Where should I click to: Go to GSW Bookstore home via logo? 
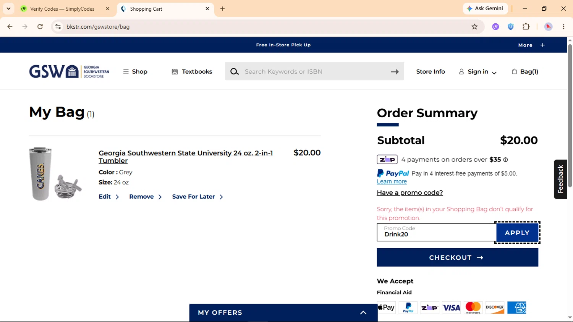[x=69, y=71]
